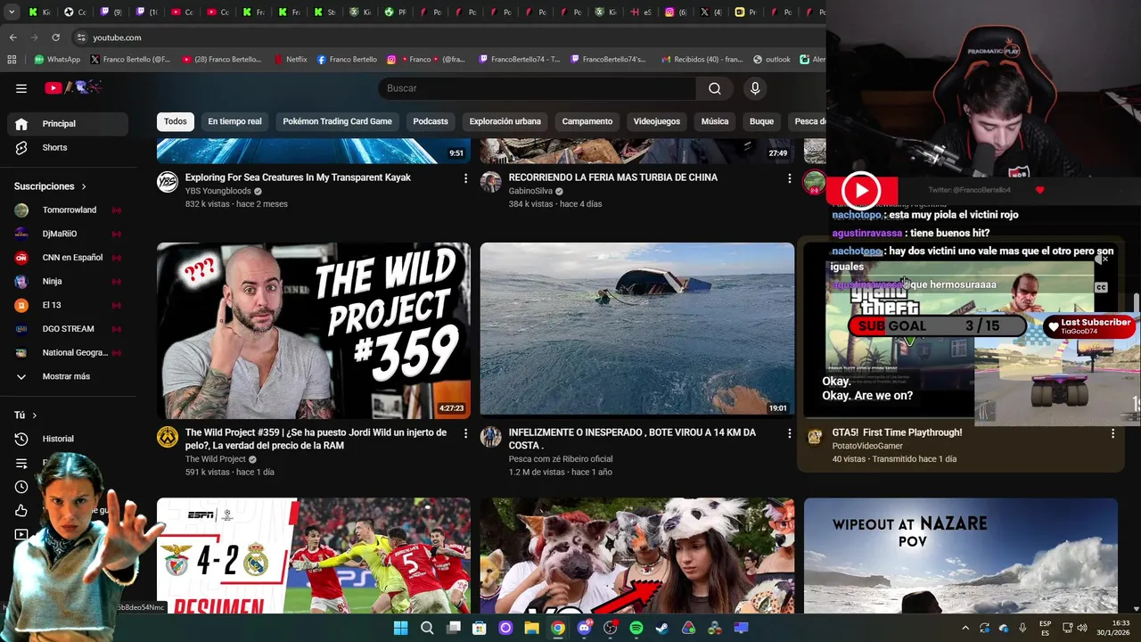The width and height of the screenshot is (1141, 642).
Task: Open options menu for GTA5 First Time Playthrough
Action: point(1112,433)
